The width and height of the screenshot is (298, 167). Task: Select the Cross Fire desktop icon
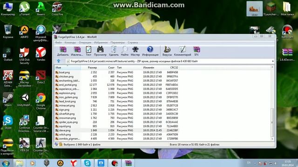point(57,8)
